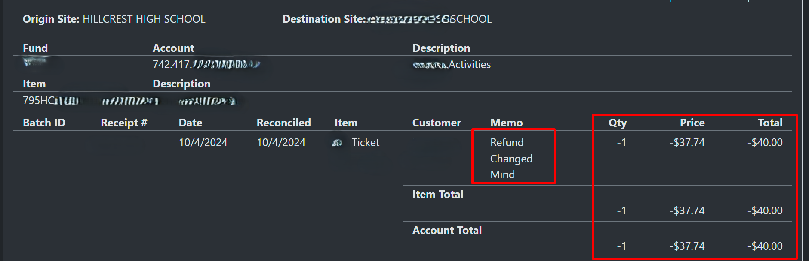Screen dimensions: 809x261
Task: Click the small icon beside Ticket
Action: pyautogui.click(x=337, y=143)
